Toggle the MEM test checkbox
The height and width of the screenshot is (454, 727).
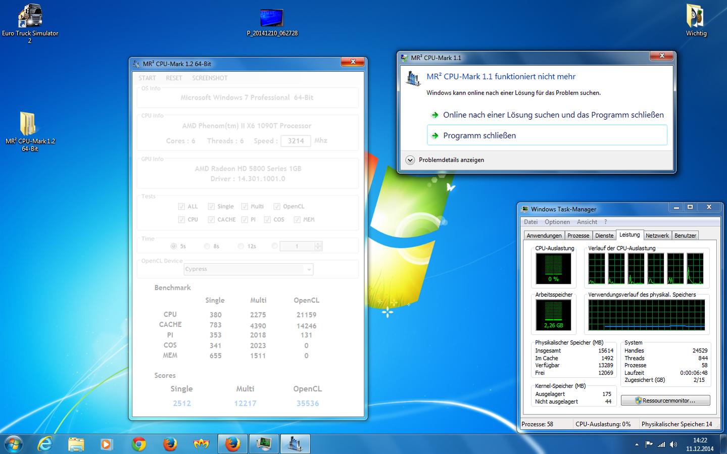click(297, 219)
